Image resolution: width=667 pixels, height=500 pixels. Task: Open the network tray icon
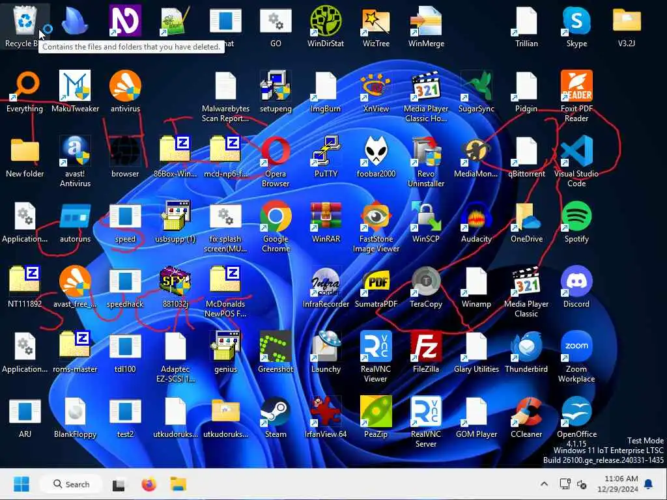point(565,484)
